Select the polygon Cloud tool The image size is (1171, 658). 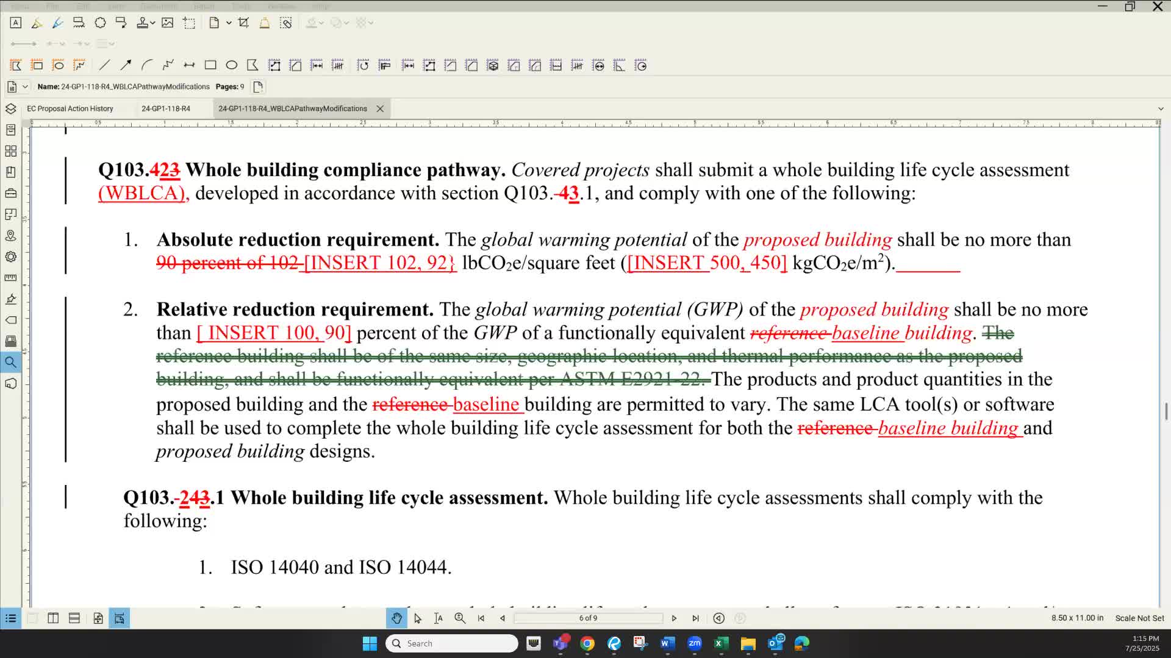[100, 23]
